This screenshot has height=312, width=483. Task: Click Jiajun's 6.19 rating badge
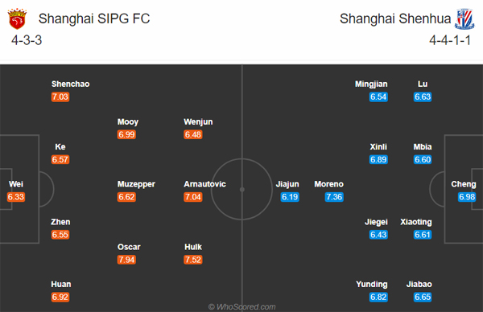pos(290,197)
